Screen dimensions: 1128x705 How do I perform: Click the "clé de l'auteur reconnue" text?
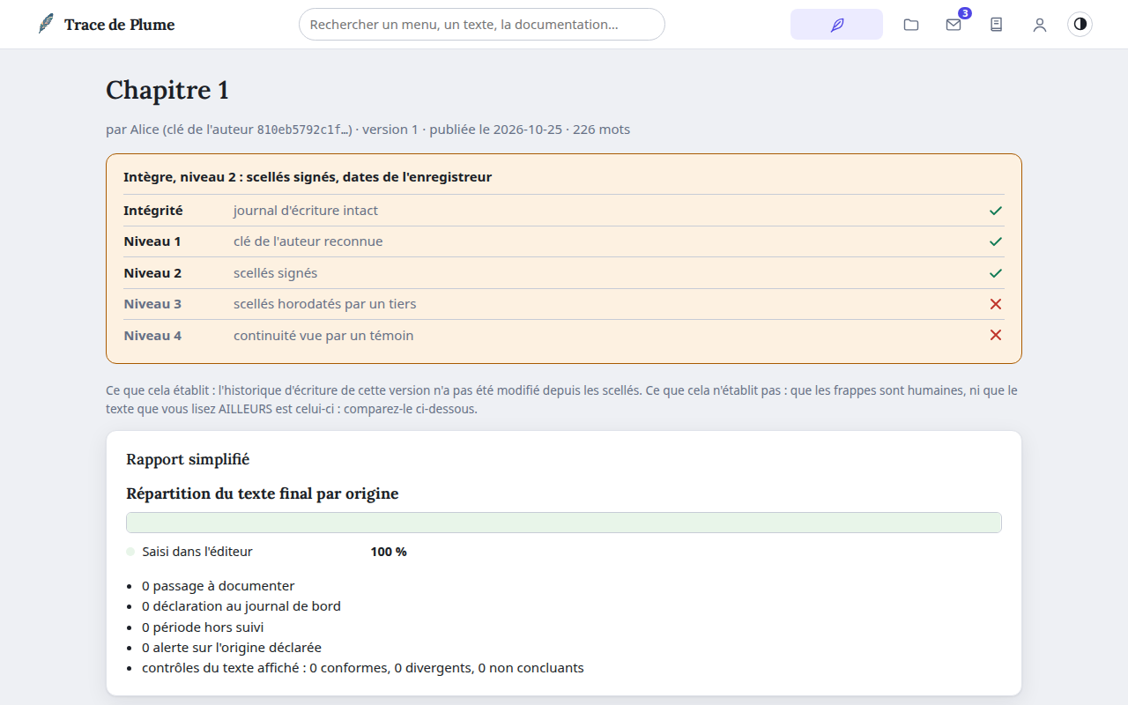(x=308, y=241)
